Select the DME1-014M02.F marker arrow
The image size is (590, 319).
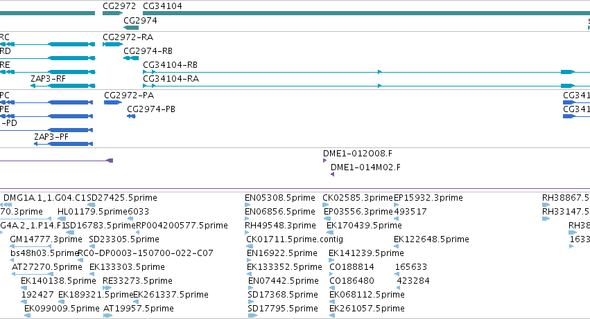click(332, 174)
